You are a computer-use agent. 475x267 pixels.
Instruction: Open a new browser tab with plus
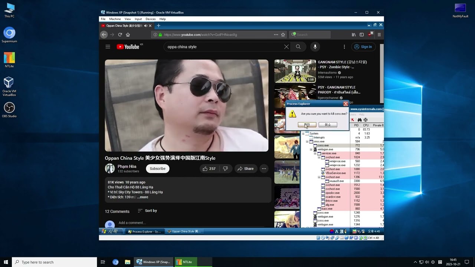(x=158, y=26)
